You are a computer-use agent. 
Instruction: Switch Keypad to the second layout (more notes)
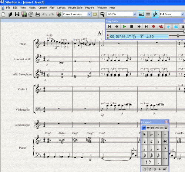click(x=148, y=128)
